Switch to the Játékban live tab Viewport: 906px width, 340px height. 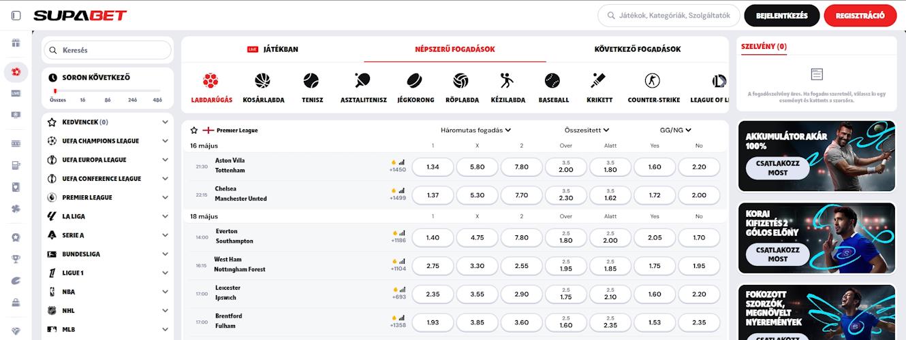(x=272, y=49)
